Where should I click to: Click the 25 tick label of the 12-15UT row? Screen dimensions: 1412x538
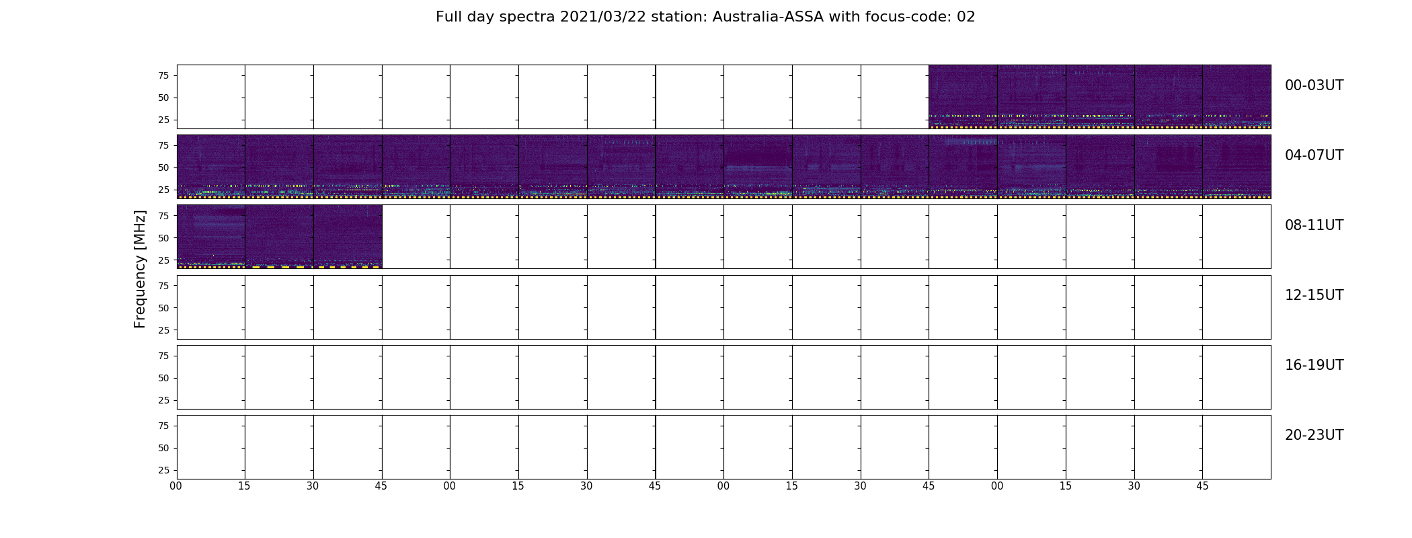tap(163, 330)
